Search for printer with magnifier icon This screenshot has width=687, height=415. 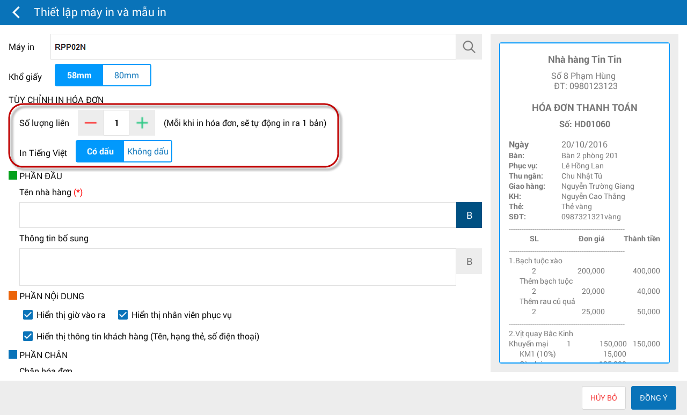469,47
